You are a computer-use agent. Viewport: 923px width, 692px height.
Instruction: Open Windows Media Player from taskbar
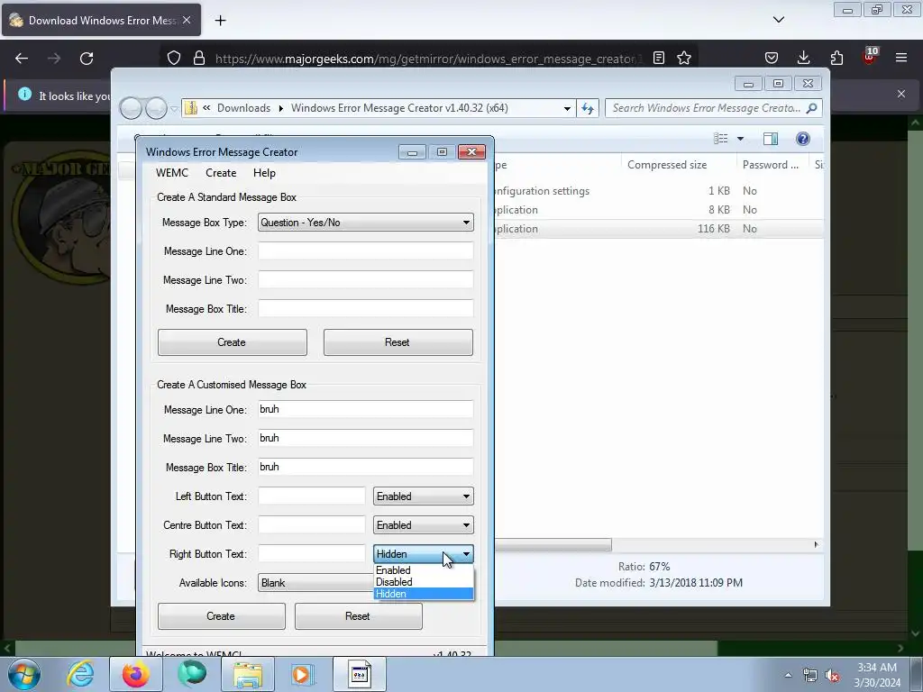point(303,674)
